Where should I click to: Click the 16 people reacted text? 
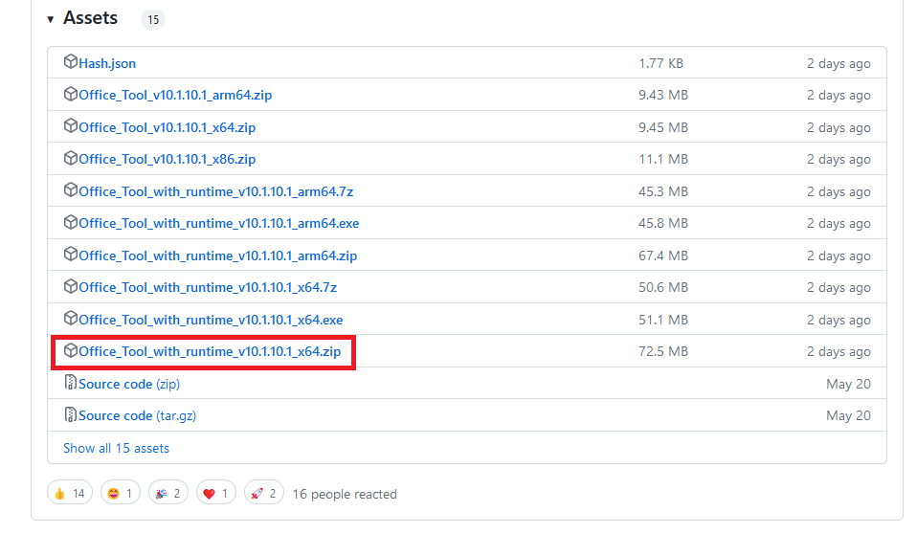[345, 494]
